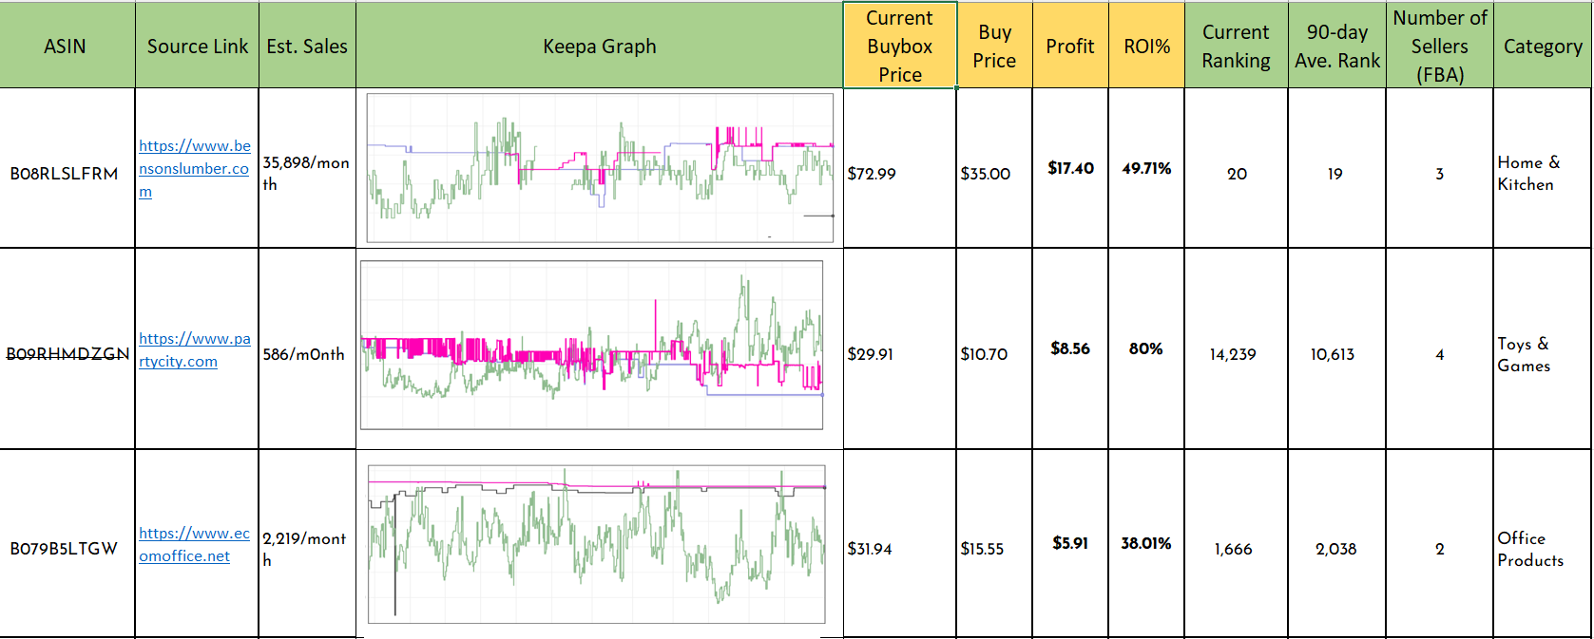Select ROI cell 38.01%

pyautogui.click(x=1146, y=543)
